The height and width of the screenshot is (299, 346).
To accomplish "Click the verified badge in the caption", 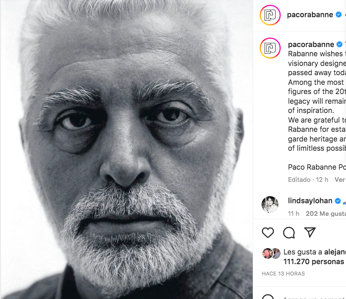I will (x=339, y=45).
